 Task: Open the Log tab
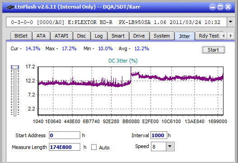tap(99, 36)
